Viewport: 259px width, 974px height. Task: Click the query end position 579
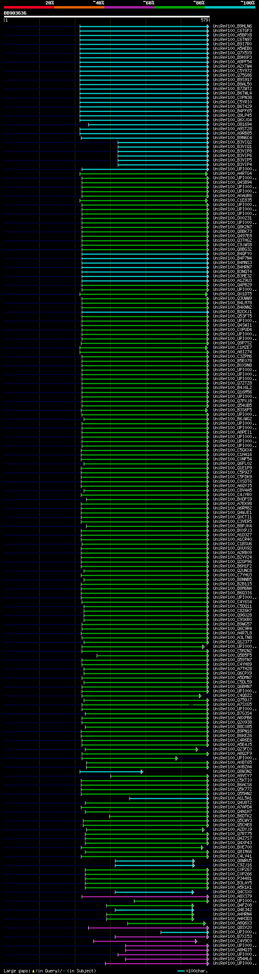coord(204,20)
